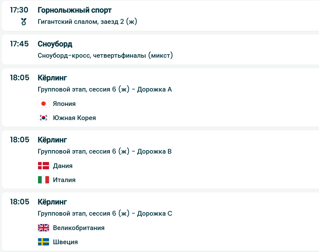
Task: Open Кёрлинг title for Дорожка B match
Action: tap(52, 140)
